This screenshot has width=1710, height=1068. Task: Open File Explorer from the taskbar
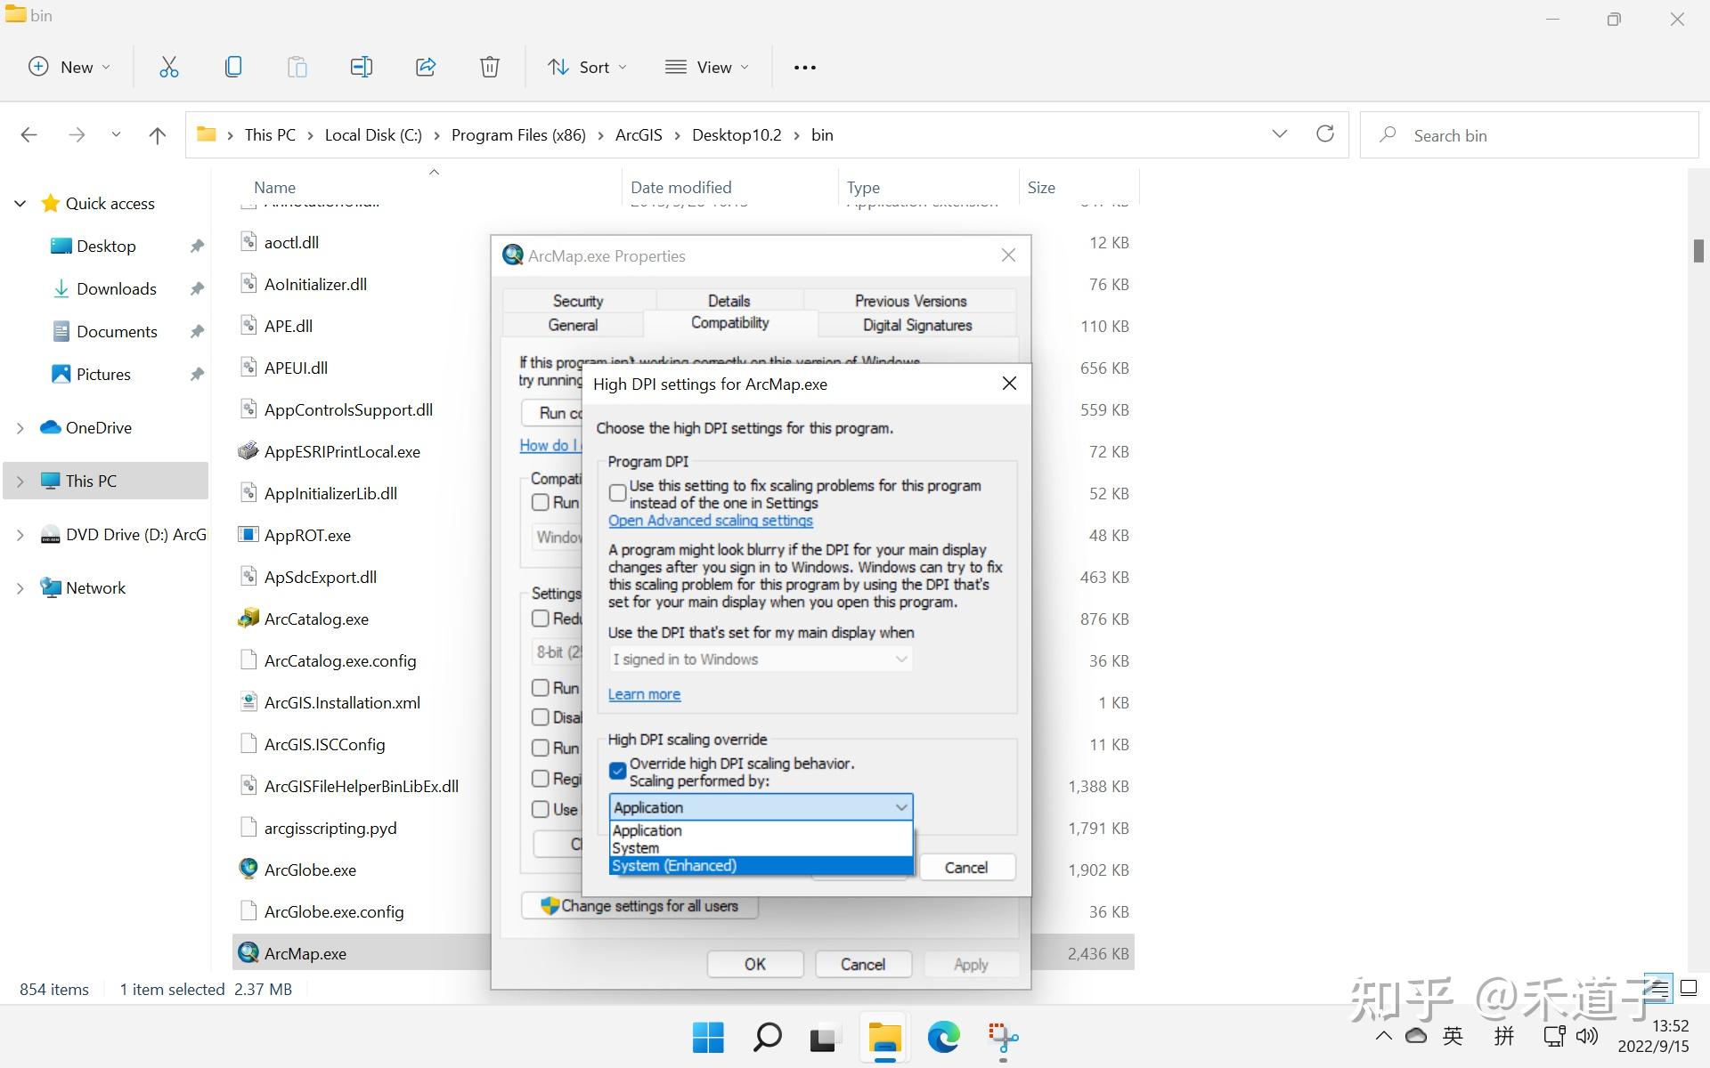884,1038
